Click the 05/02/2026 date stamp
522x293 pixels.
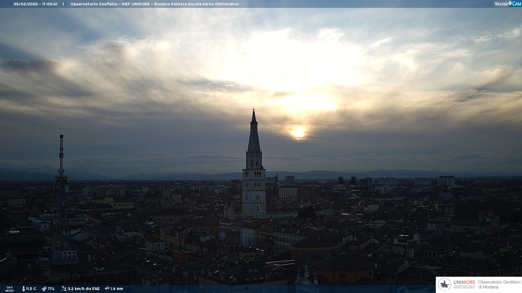coord(26,4)
